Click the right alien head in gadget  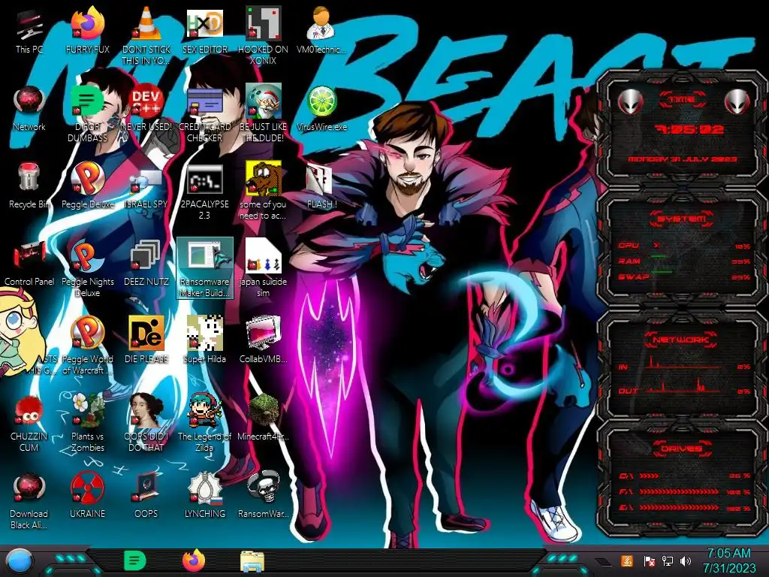pos(737,102)
